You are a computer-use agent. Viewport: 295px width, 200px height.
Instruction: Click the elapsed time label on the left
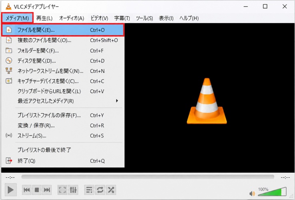(10, 178)
